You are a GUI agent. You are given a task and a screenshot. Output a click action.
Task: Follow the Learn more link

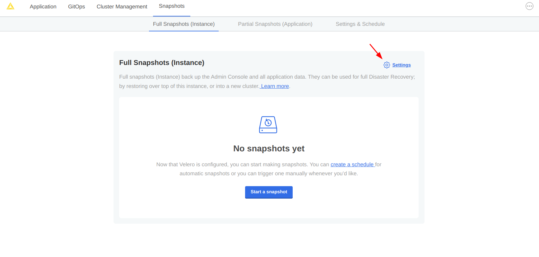(x=275, y=86)
